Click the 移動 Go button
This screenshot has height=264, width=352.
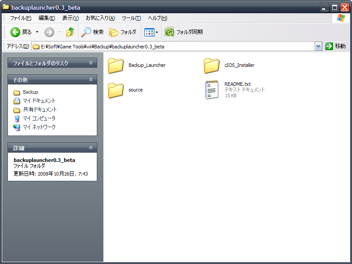pos(335,46)
